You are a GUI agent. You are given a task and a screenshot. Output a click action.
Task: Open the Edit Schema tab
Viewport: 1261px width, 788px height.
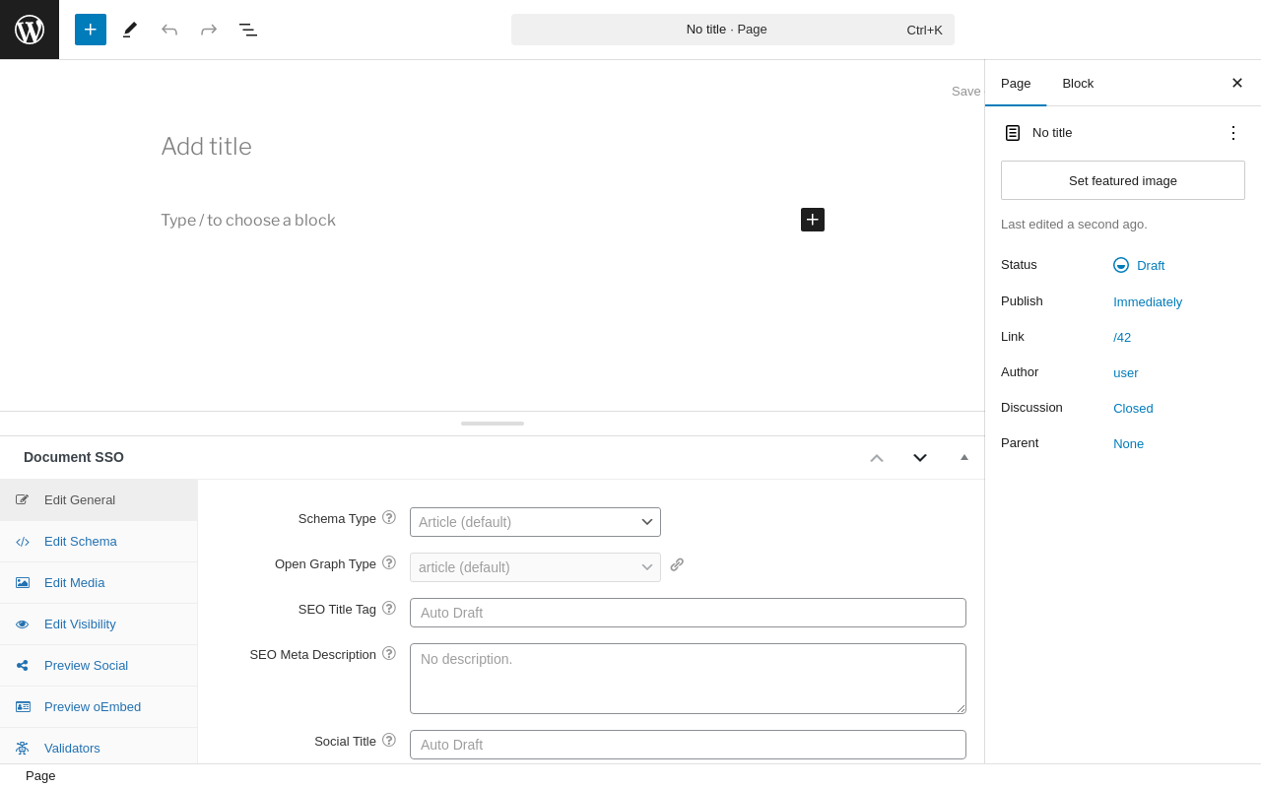[81, 541]
